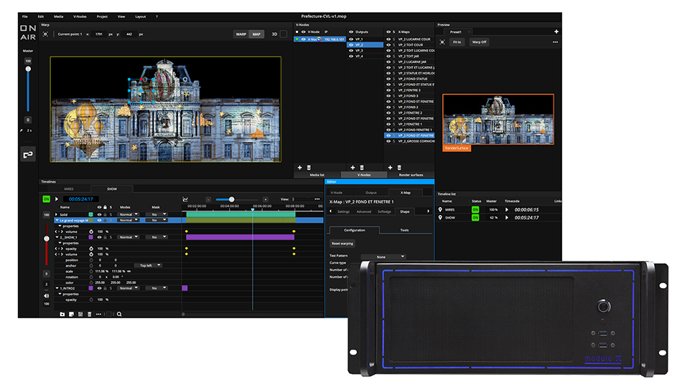Screen dimensions: 685x387
Task: Delete the selected V-Node with trash icon
Action: point(309,168)
